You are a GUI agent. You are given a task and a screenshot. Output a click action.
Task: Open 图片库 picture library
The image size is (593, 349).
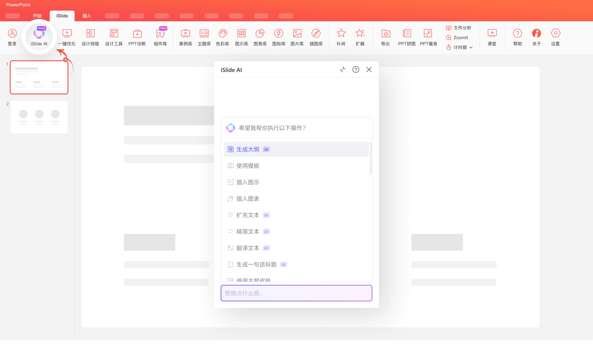click(297, 37)
